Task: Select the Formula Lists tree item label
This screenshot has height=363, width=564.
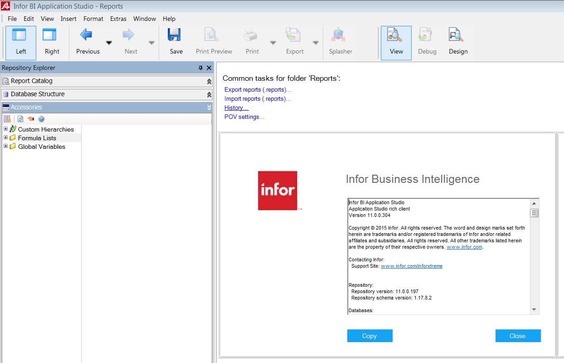Action: click(x=37, y=138)
